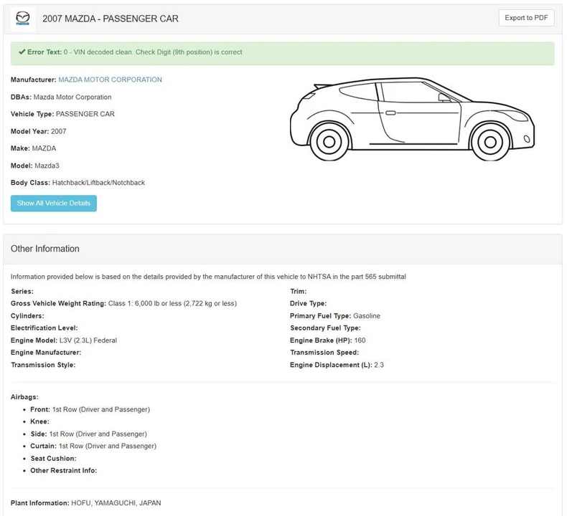The width and height of the screenshot is (567, 516).
Task: Open the MAZDA MOTOR CORPORATION manufacturer link
Action: [110, 80]
